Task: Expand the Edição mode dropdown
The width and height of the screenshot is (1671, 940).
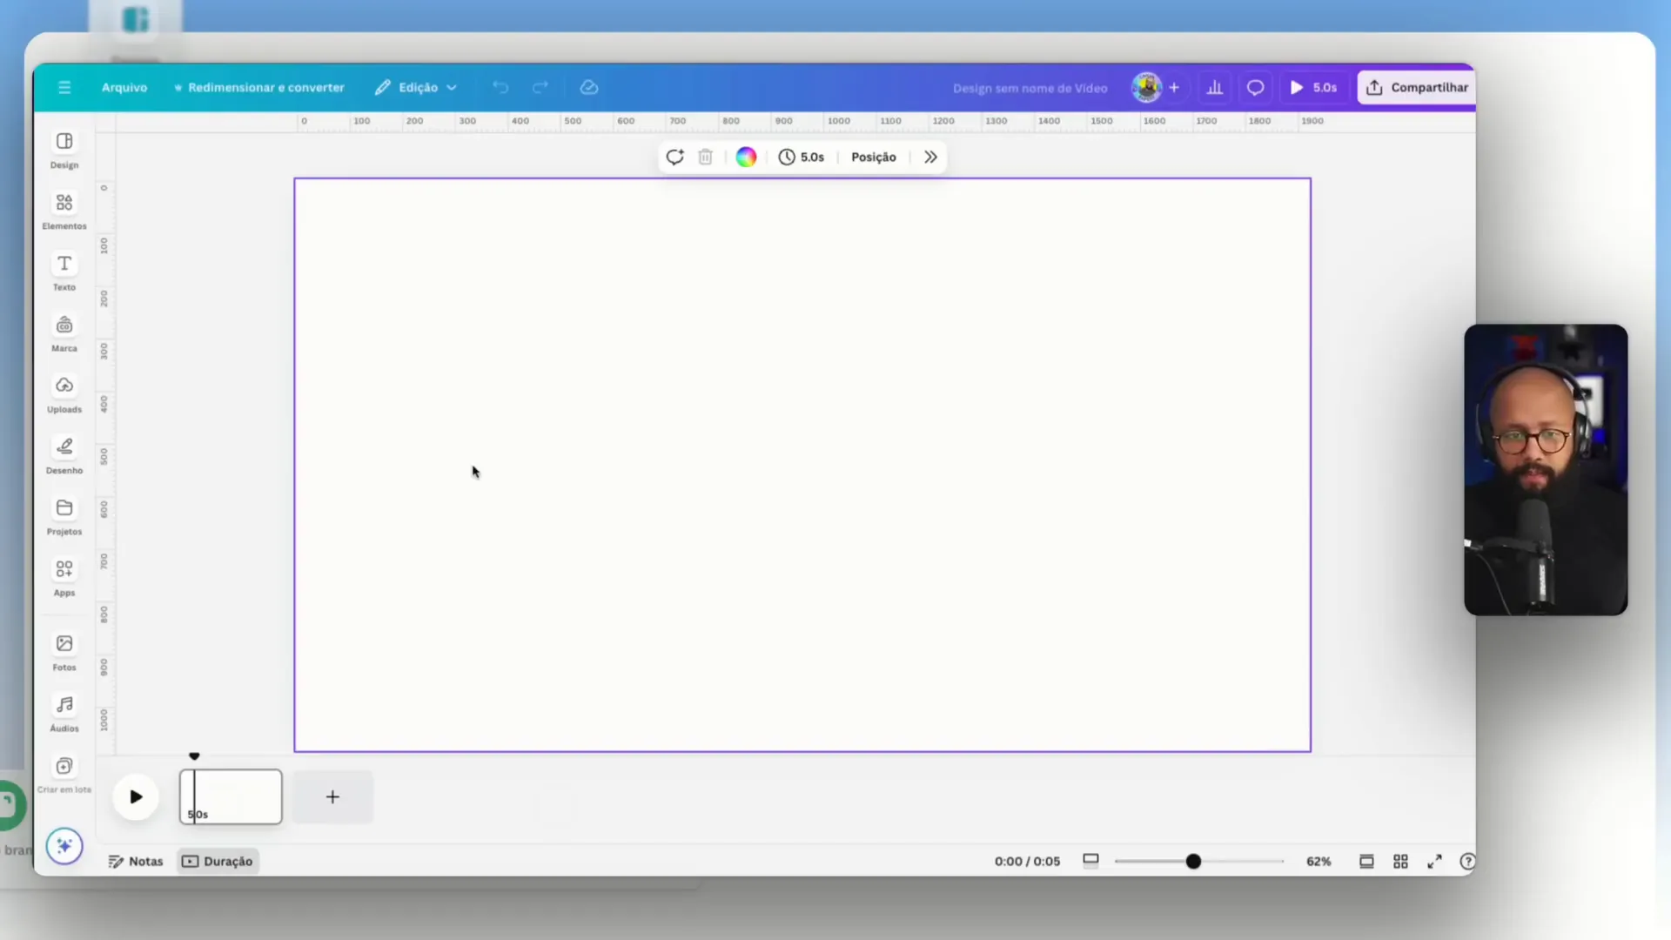Action: (x=417, y=88)
